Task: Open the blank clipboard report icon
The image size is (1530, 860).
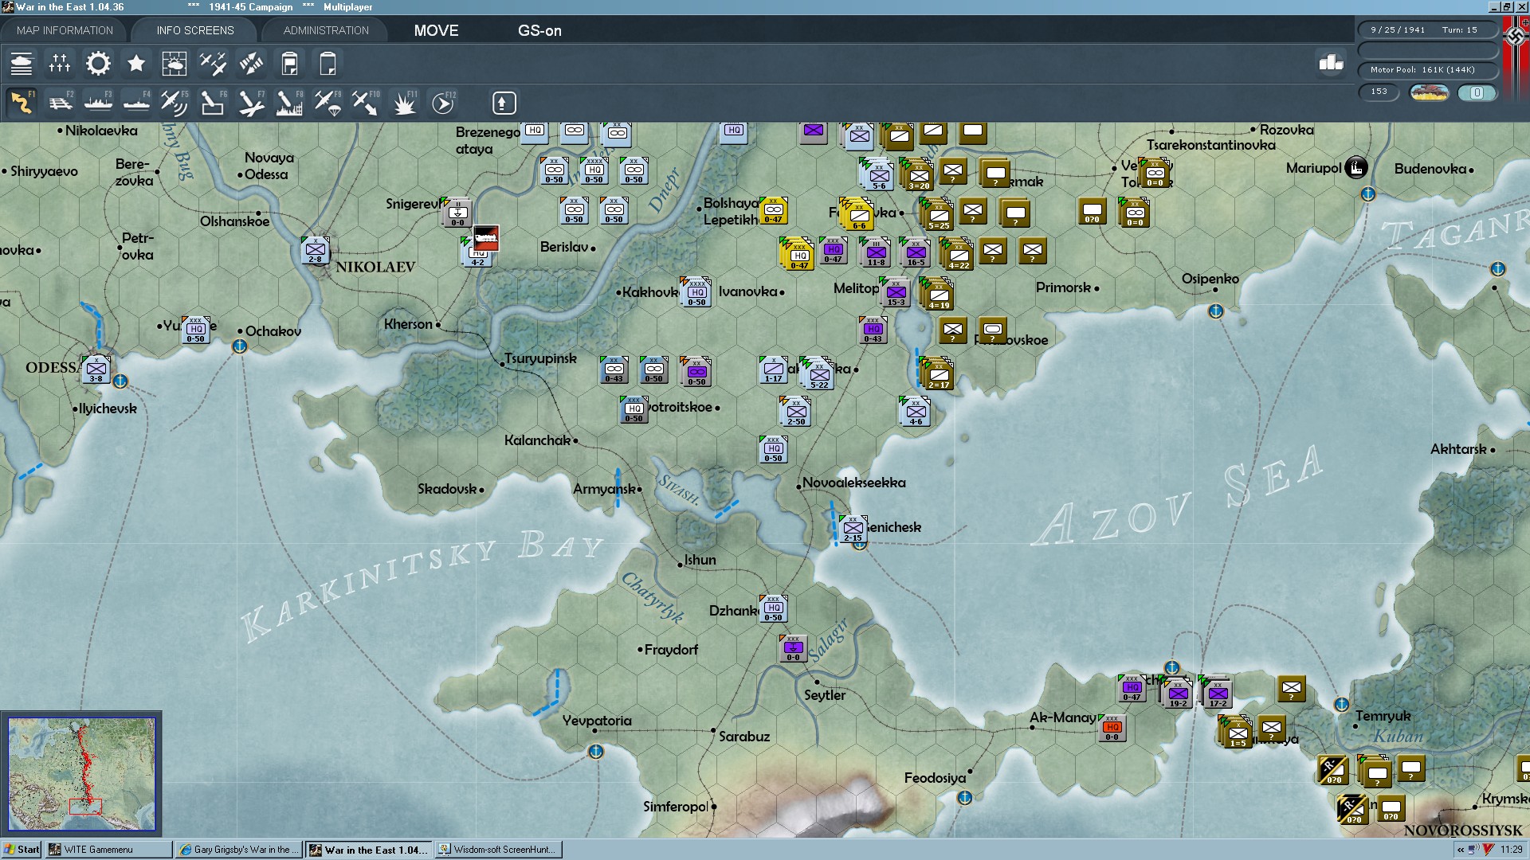Action: 328,64
